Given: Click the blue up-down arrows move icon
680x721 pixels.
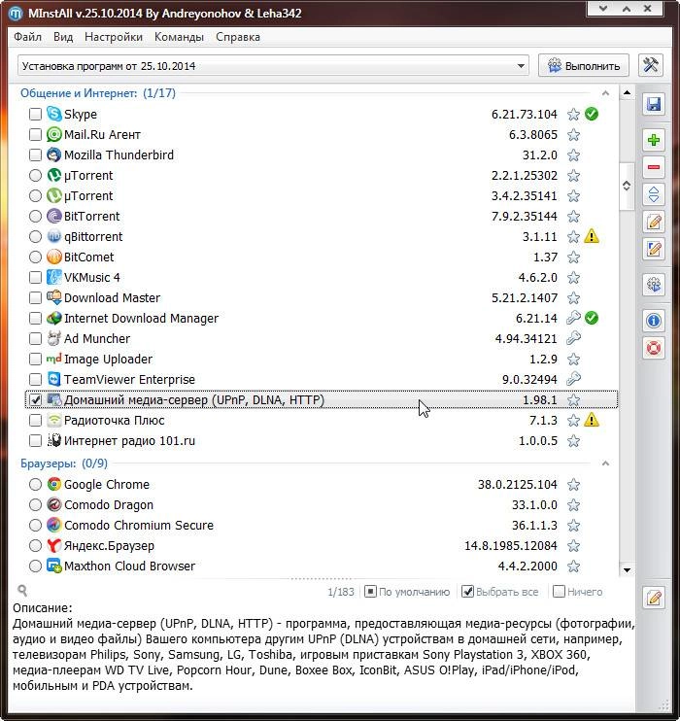Looking at the screenshot, I should 654,194.
